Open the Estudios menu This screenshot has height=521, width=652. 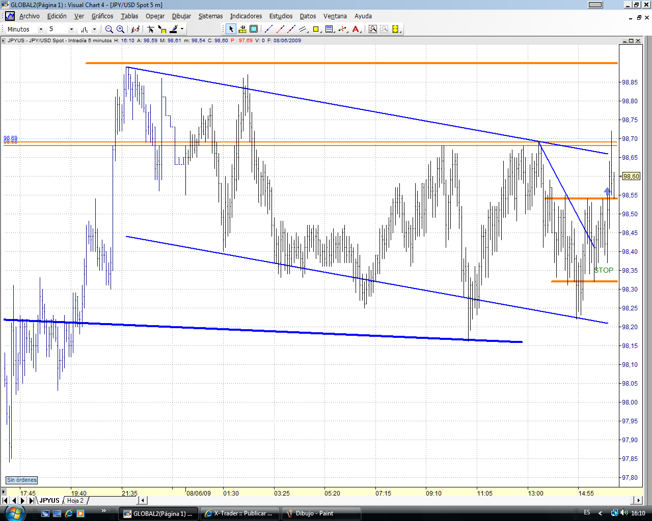click(281, 16)
